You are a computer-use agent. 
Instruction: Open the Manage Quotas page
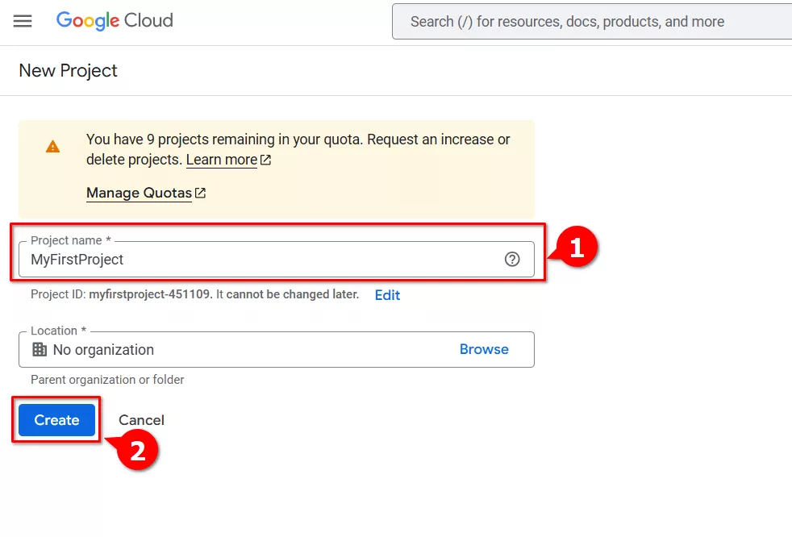139,193
